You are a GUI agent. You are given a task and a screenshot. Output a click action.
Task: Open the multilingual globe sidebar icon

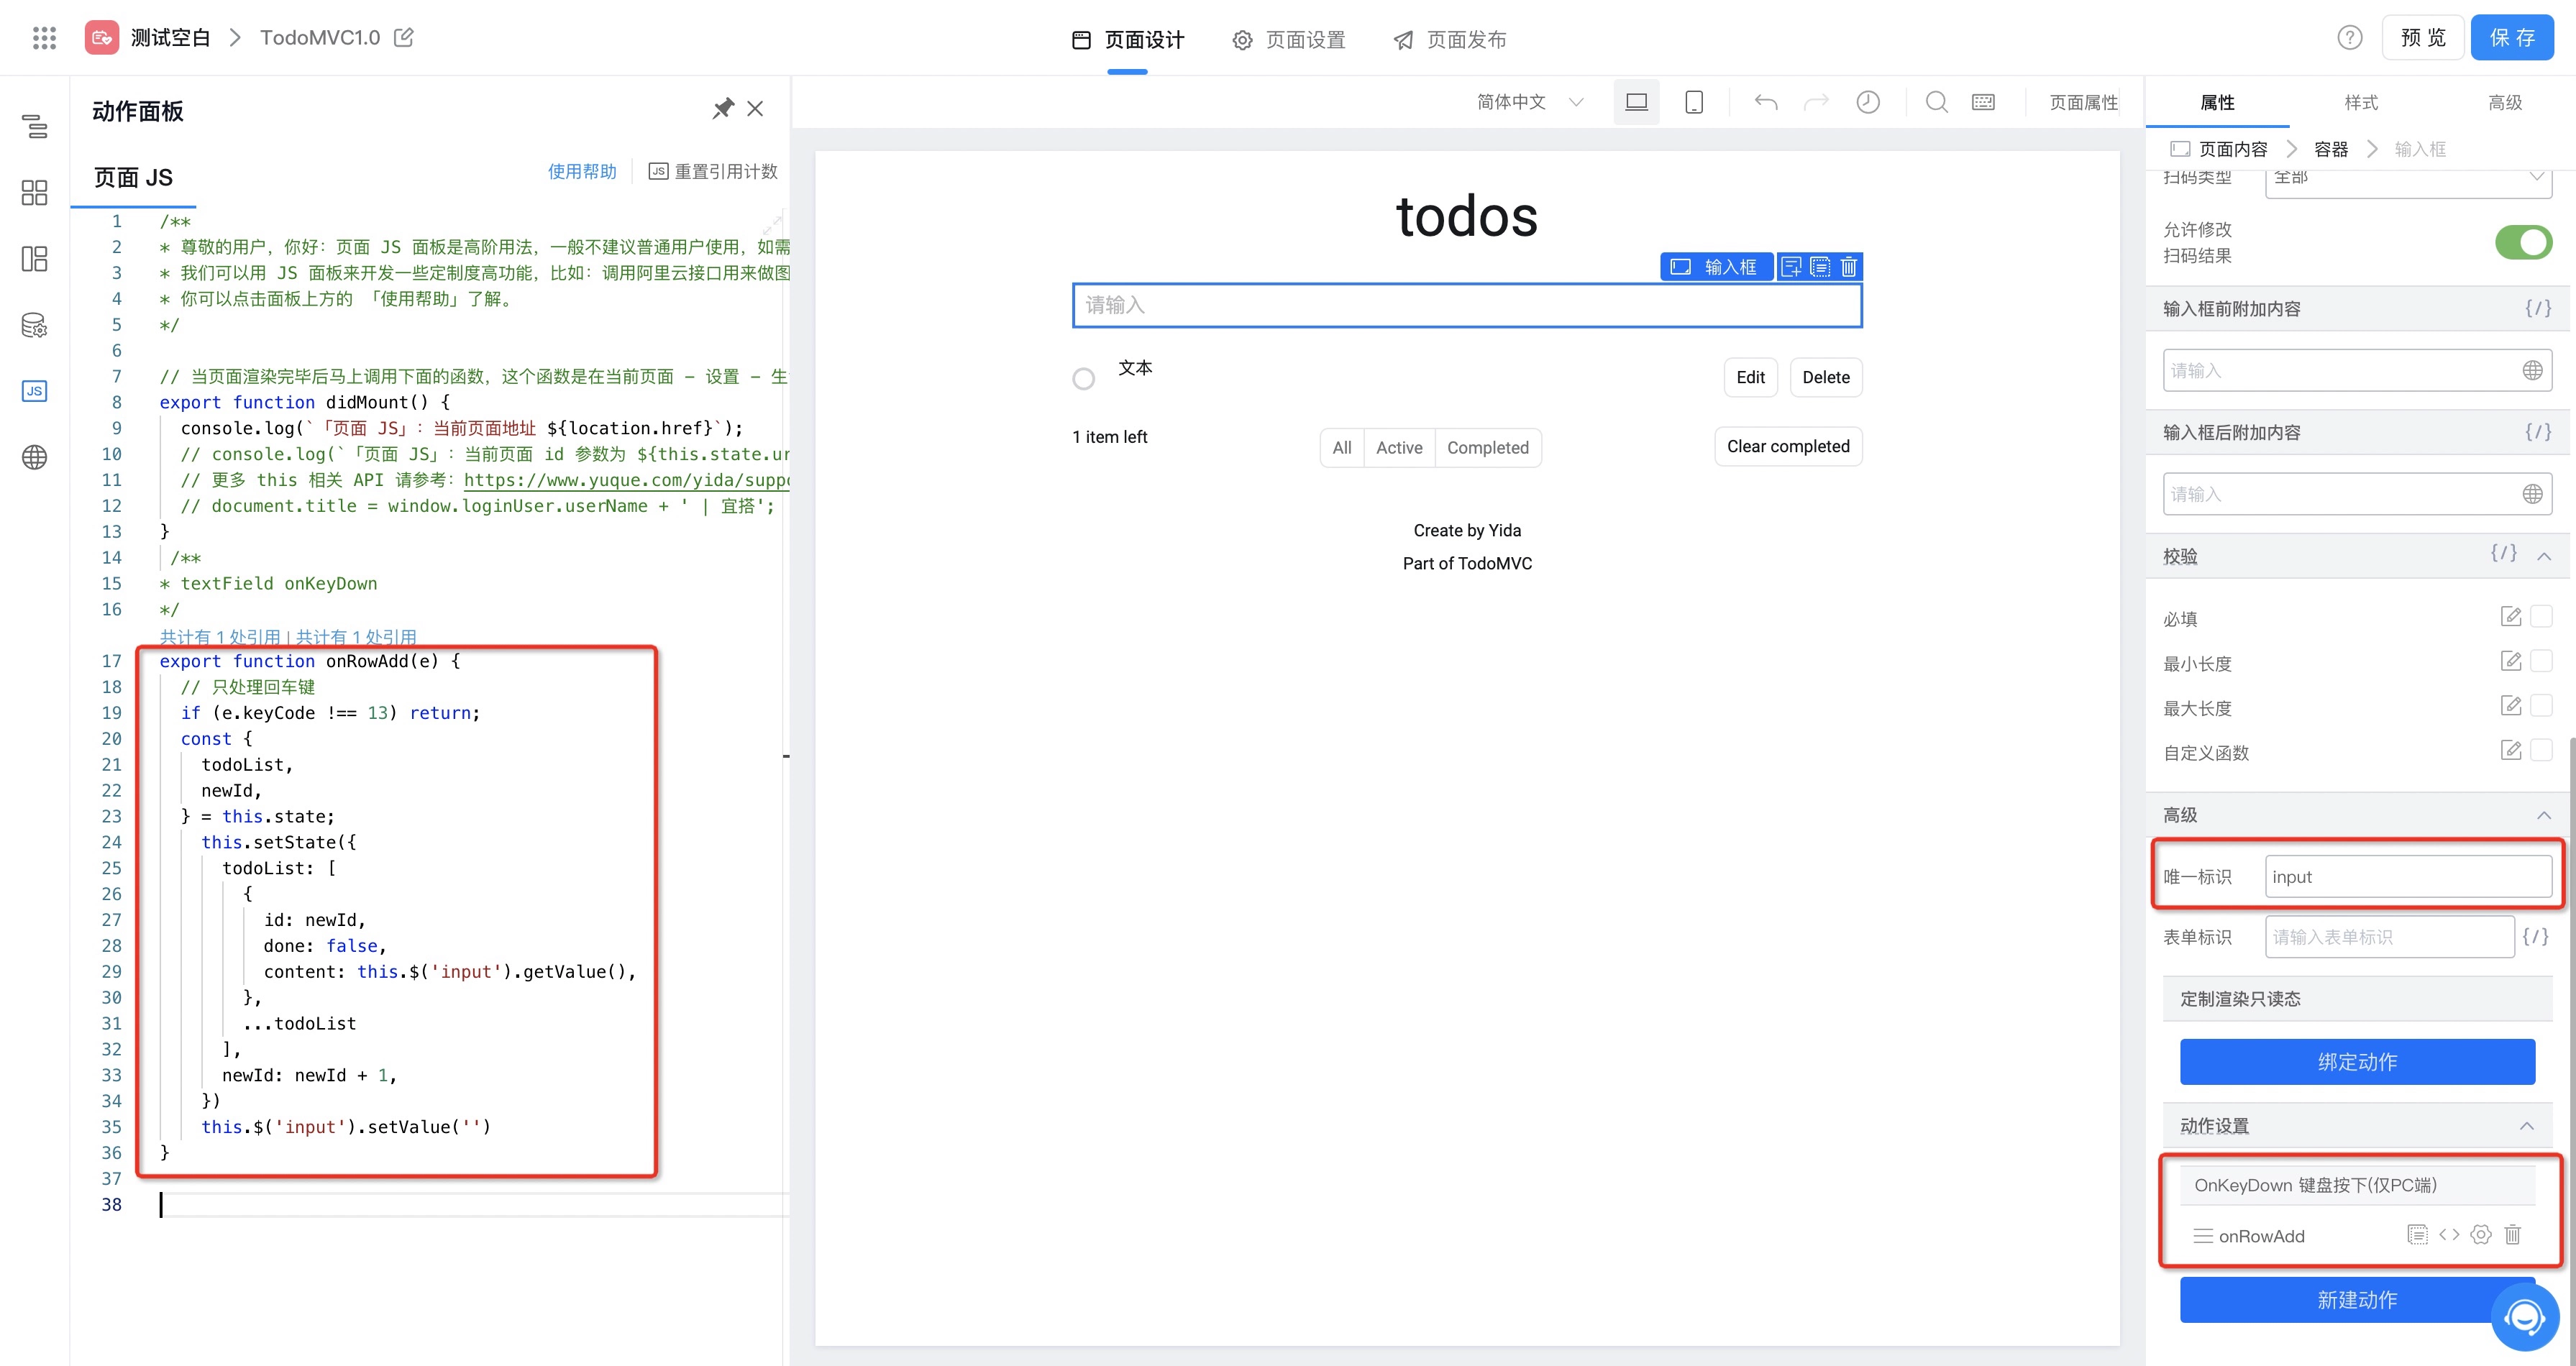pos(34,457)
